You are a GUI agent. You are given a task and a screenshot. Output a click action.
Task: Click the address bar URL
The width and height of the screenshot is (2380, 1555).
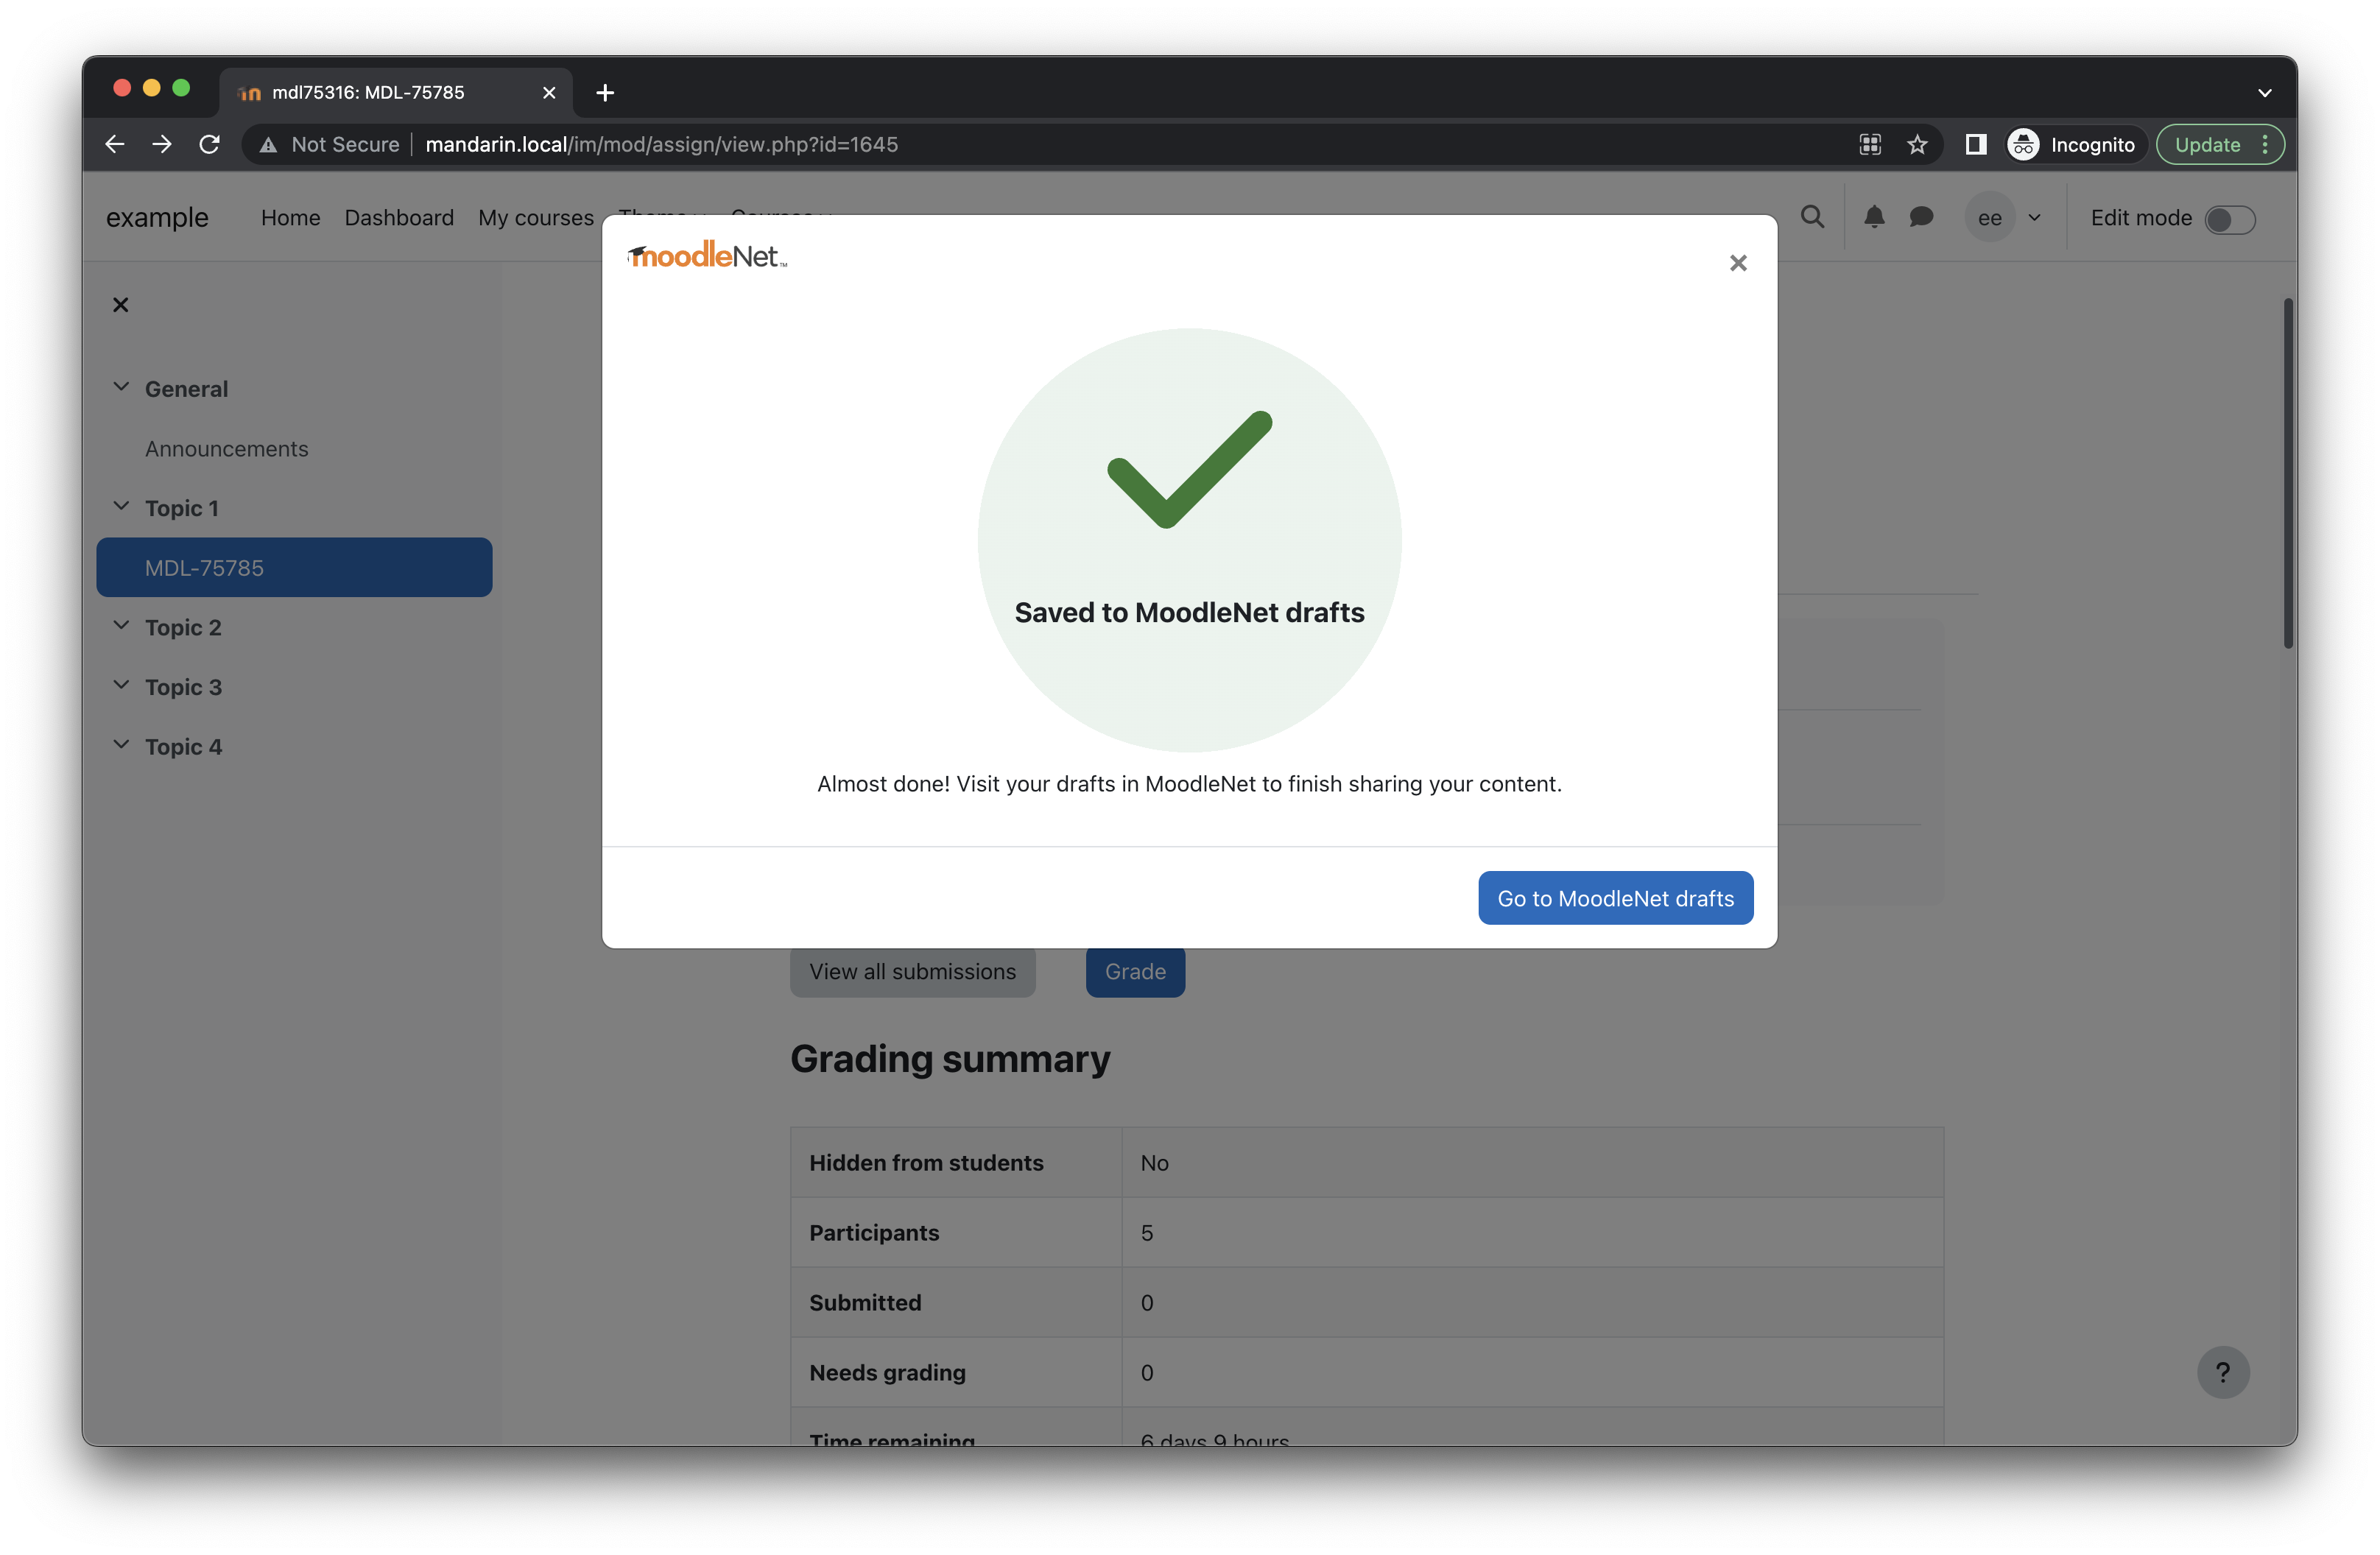click(661, 145)
